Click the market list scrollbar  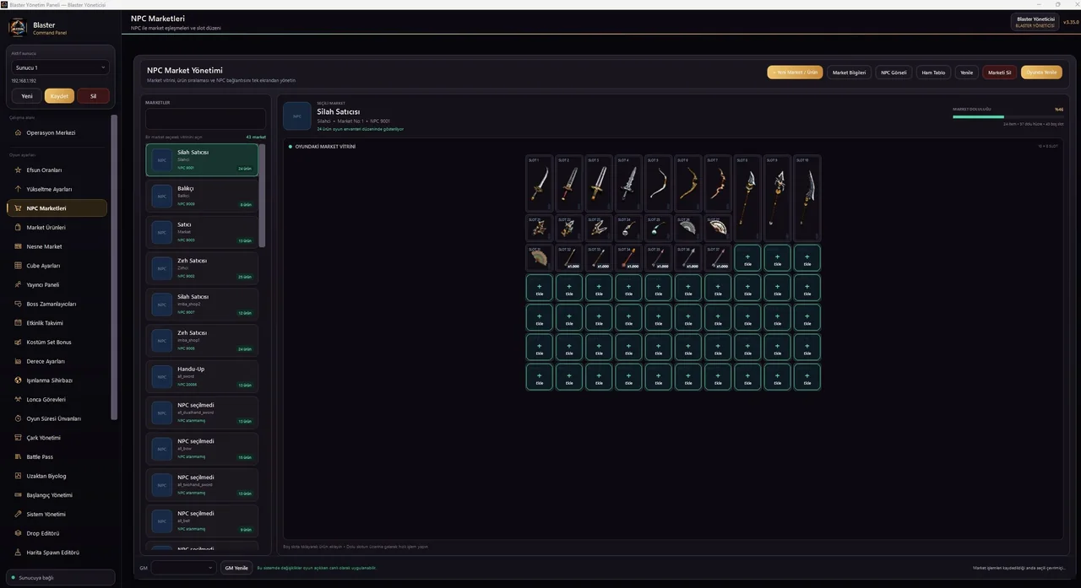tap(262, 196)
